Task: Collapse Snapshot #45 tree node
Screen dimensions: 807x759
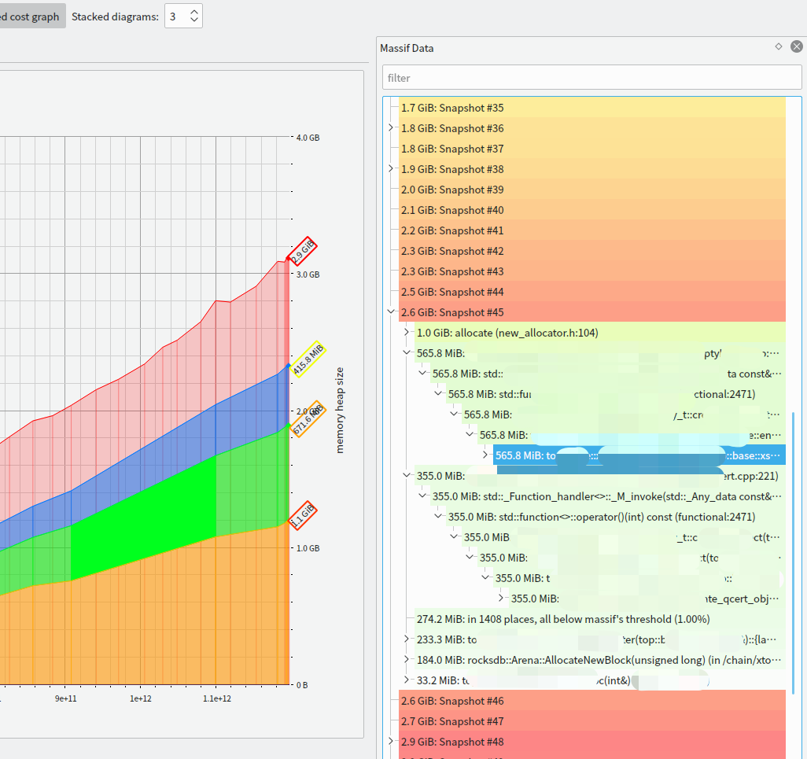Action: (391, 312)
